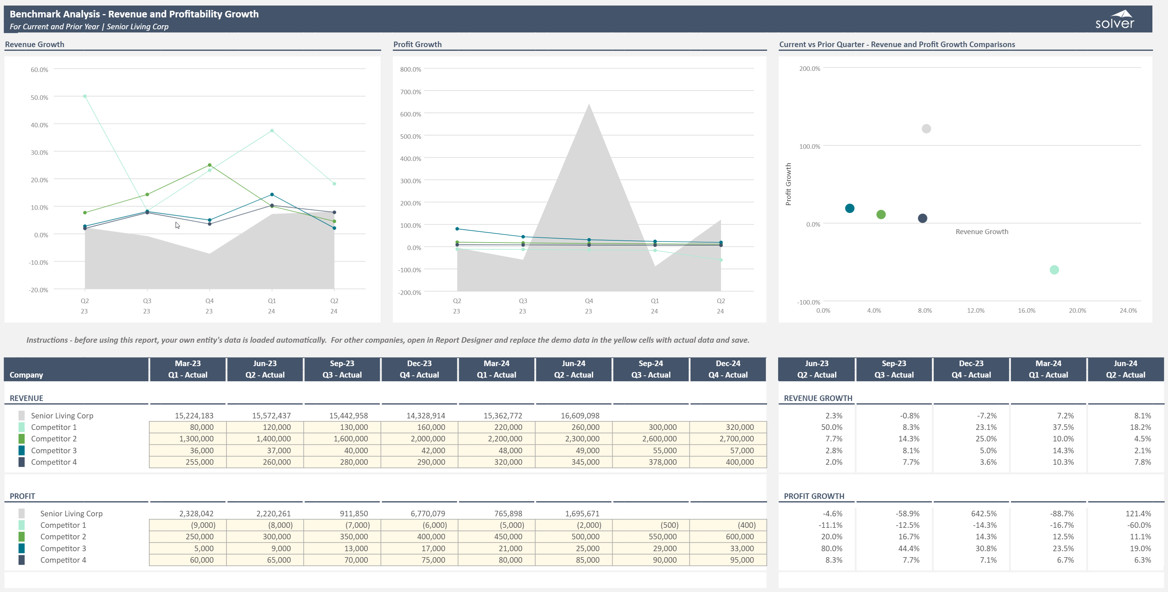Viewport: 1168px width, 592px height.
Task: Click the gray Senior Living Corp scatter dot
Action: (x=926, y=129)
